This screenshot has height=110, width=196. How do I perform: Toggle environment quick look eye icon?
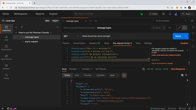[x=192, y=21]
